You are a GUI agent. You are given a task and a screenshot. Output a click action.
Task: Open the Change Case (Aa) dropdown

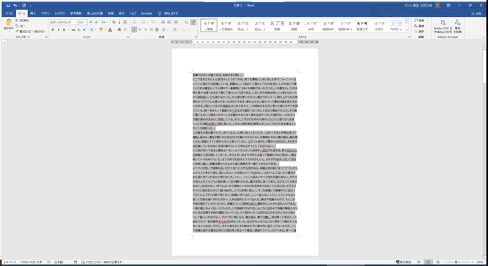tap(104, 23)
